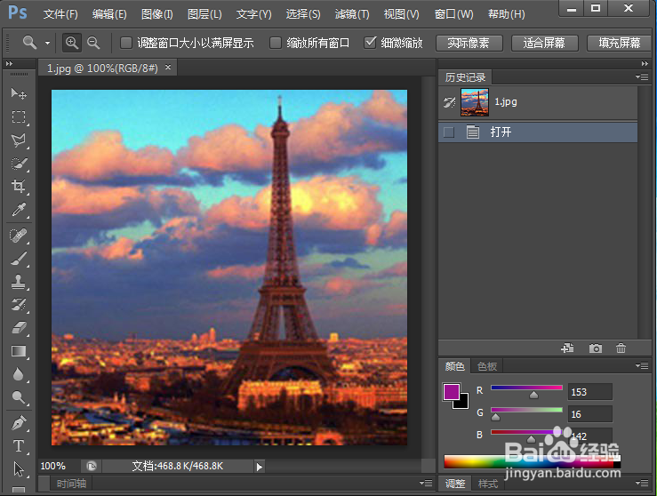Open the 时间轴 panel tab
Screen dimensions: 657x496
point(71,484)
